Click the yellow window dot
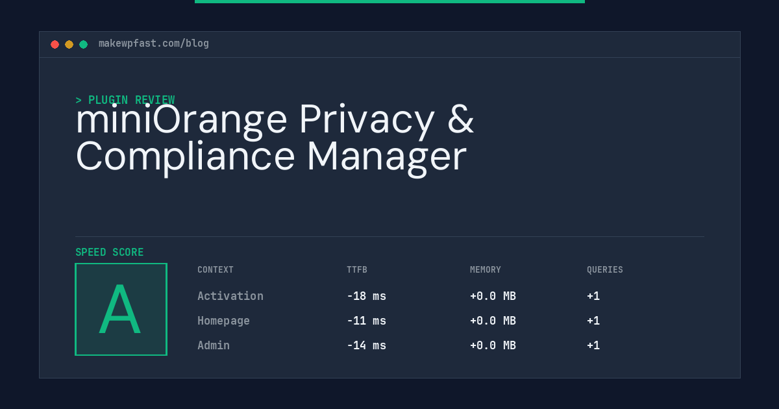Image resolution: width=779 pixels, height=409 pixels. coord(69,44)
